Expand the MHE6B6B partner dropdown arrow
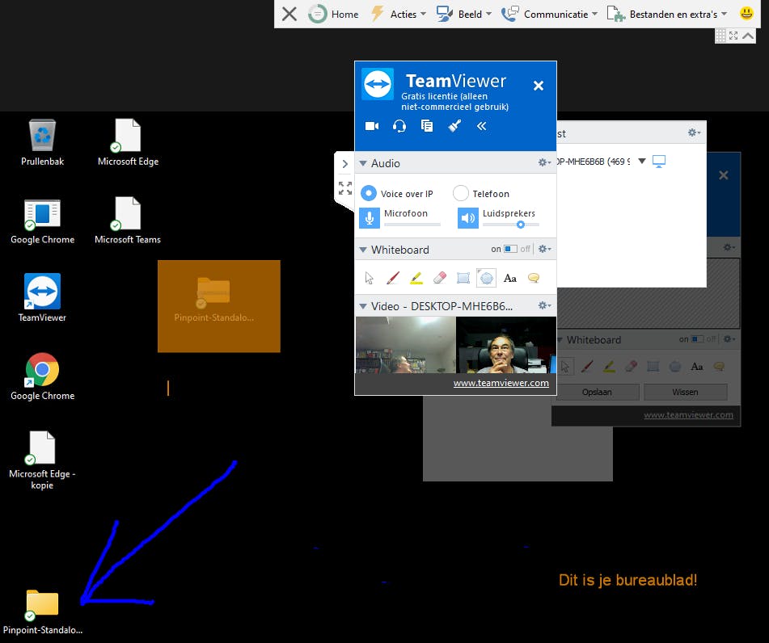The width and height of the screenshot is (769, 643). coord(641,161)
